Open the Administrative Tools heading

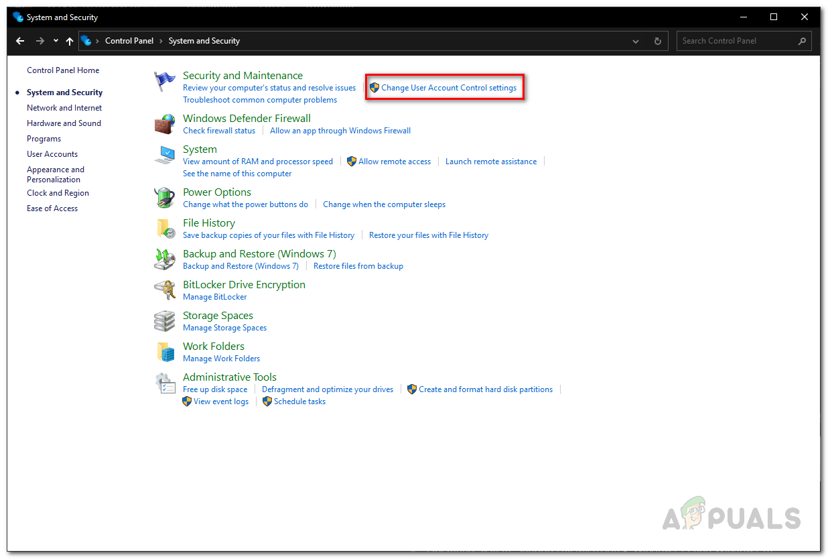[x=230, y=377]
